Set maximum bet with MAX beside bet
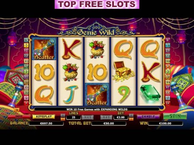This screenshot has width=194, height=145. (106, 117)
